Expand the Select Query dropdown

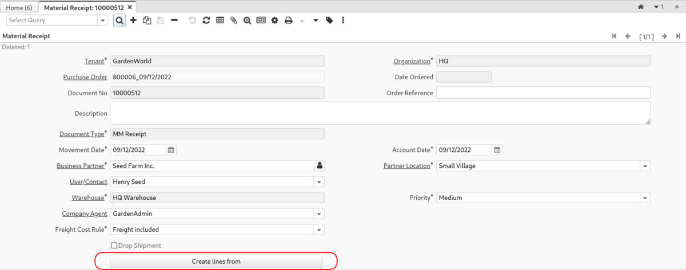click(x=103, y=20)
